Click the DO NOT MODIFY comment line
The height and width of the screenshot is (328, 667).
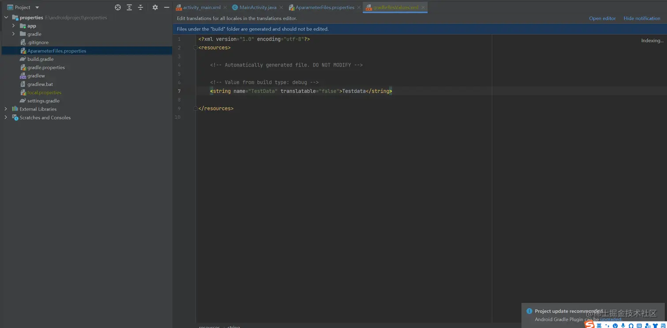286,65
